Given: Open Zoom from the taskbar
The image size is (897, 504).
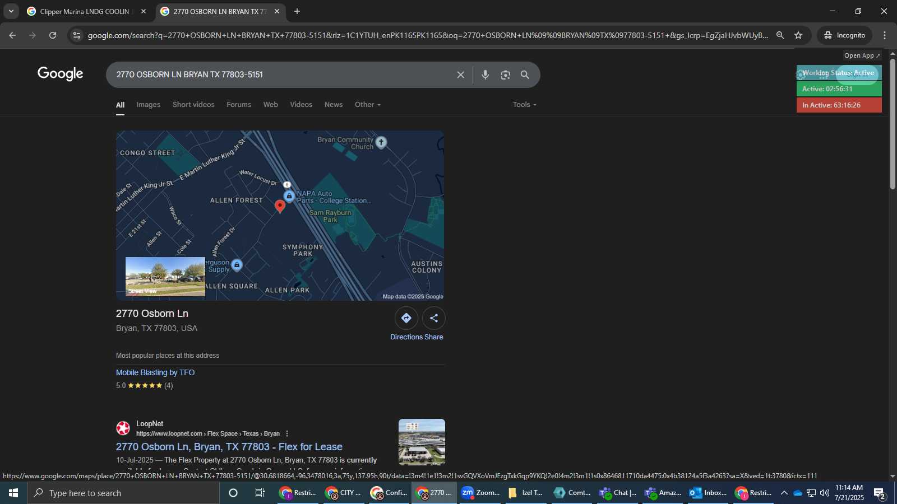Looking at the screenshot, I should [x=480, y=493].
